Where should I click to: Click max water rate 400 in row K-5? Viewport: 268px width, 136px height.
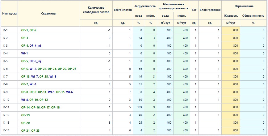tap(169, 61)
